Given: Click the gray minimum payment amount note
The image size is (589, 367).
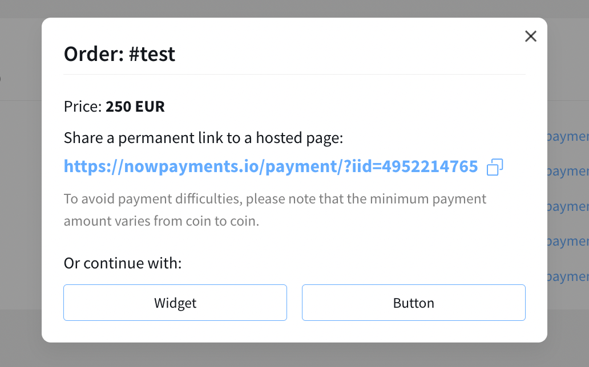Looking at the screenshot, I should (275, 199).
